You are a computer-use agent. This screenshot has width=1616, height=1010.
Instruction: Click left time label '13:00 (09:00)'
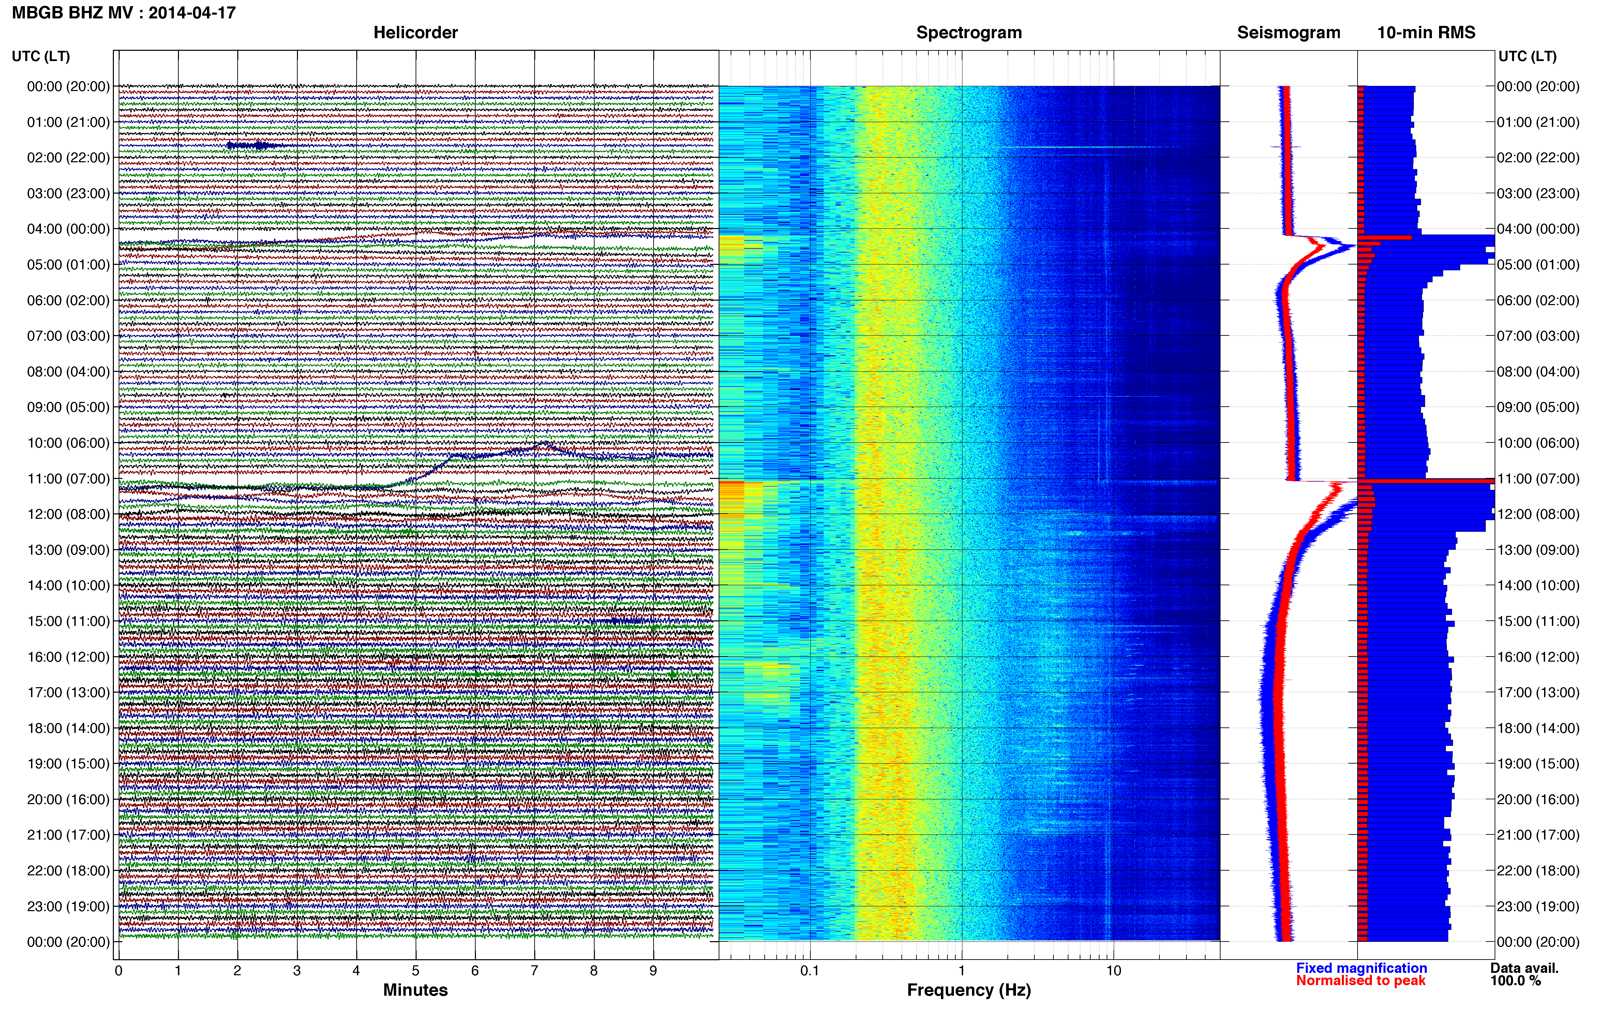pos(68,550)
